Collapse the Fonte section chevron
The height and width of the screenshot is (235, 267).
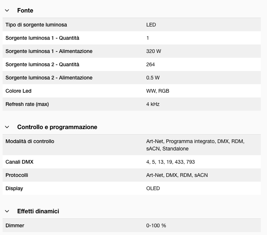[7, 11]
